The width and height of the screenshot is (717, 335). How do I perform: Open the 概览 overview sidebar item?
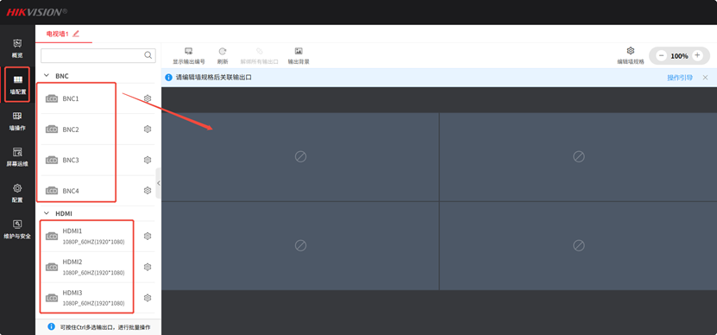click(x=17, y=48)
